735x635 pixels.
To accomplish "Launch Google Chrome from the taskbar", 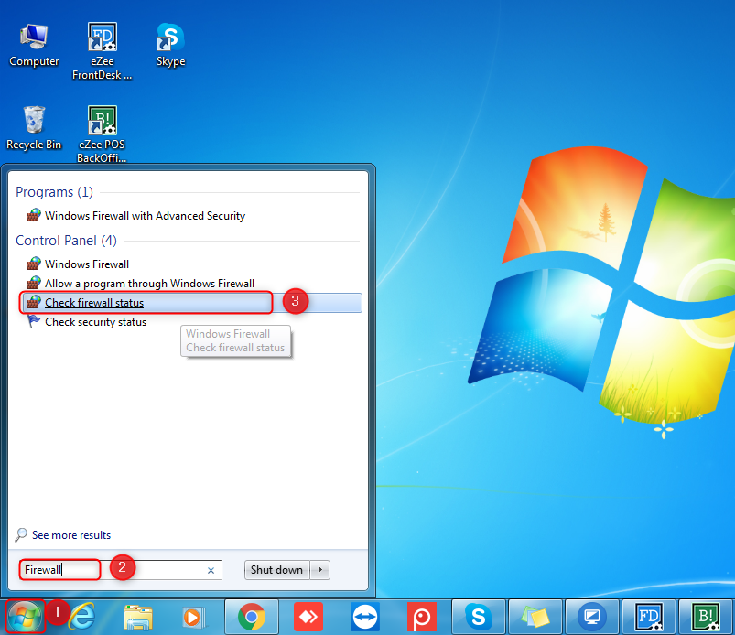I will 252,617.
